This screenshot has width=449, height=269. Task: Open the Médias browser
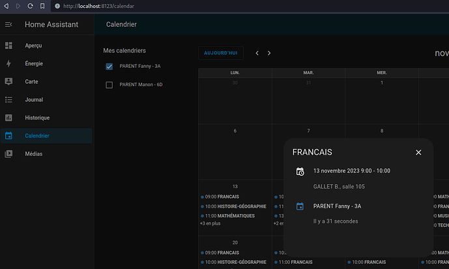click(x=33, y=154)
